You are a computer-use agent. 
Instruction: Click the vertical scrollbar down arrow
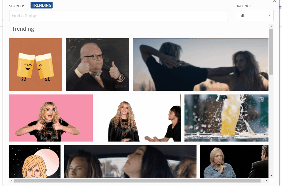pyautogui.click(x=271, y=175)
